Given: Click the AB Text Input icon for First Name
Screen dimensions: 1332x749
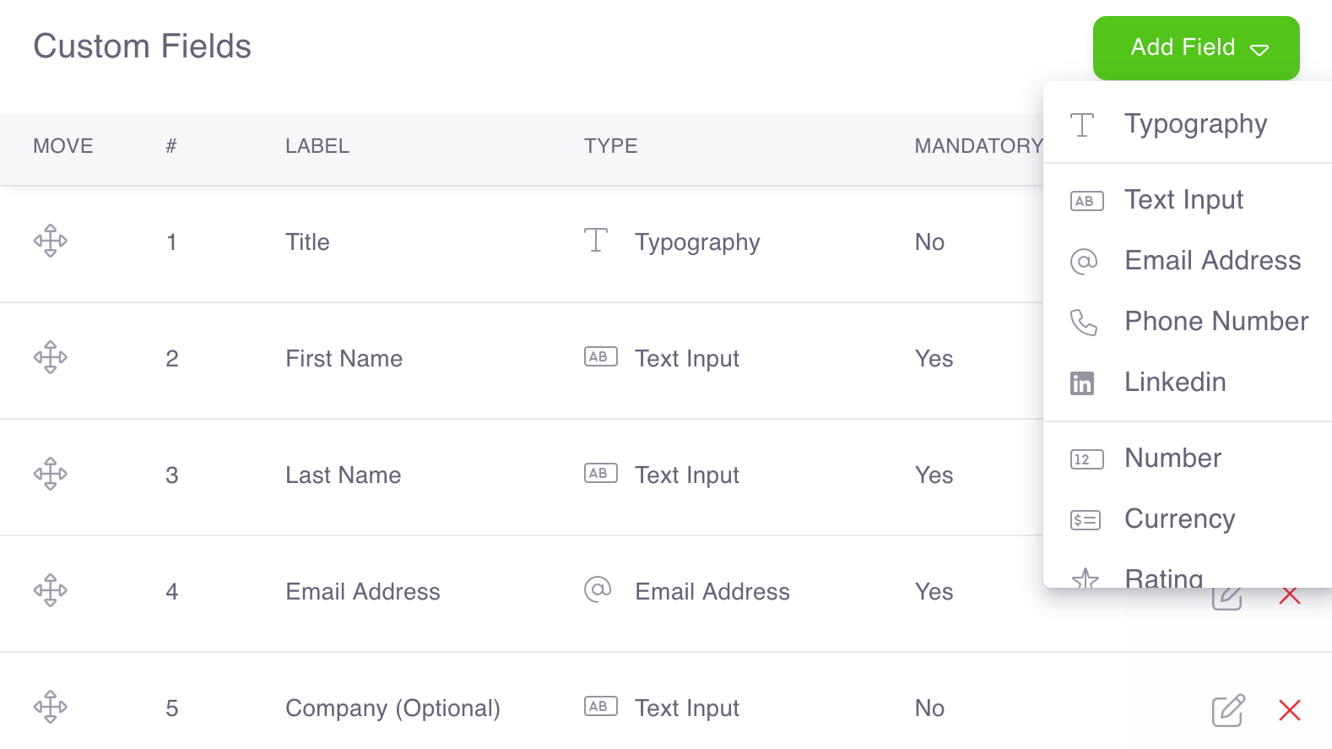Looking at the screenshot, I should coord(600,357).
